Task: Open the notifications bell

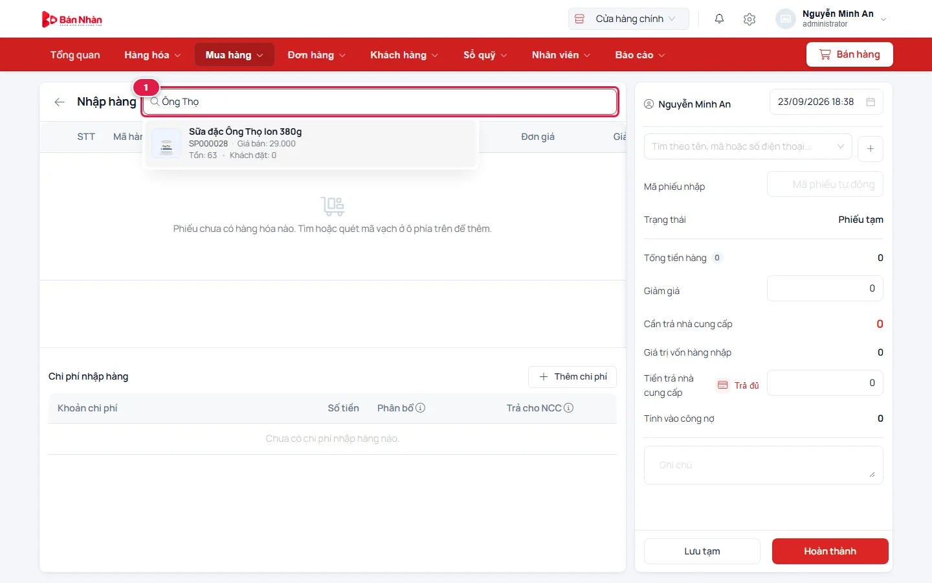Action: coord(719,19)
